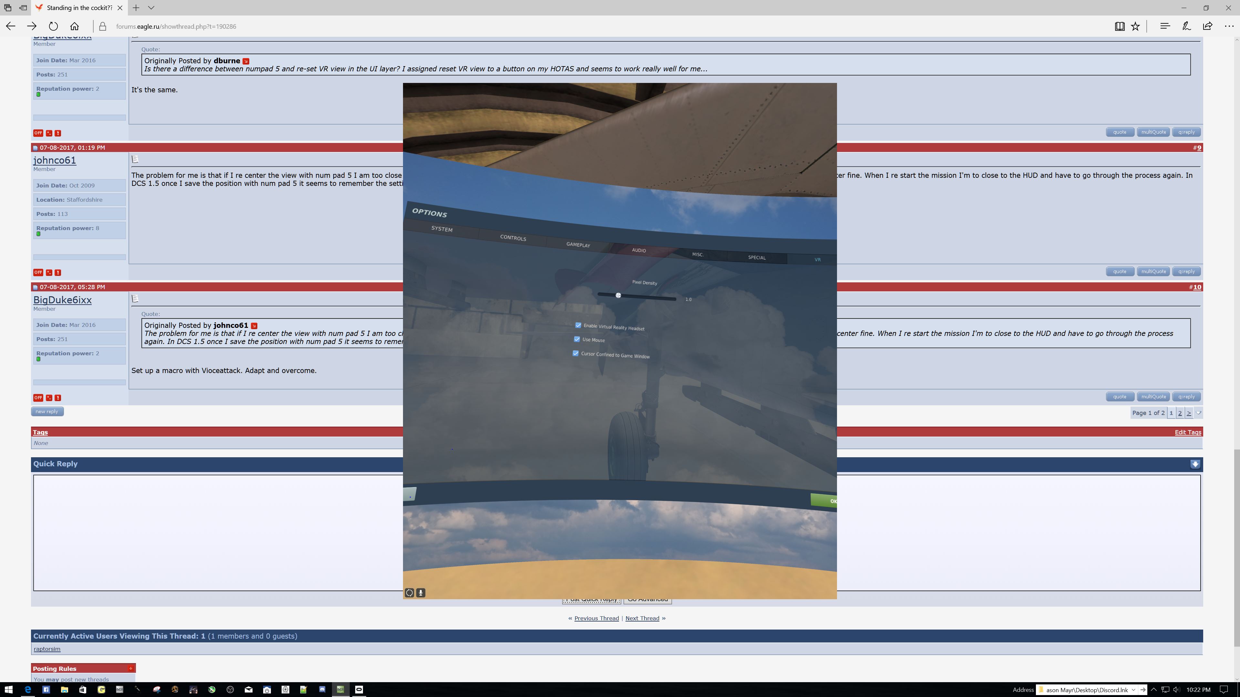Expand the page navigation dropdown arrow
1240x697 pixels.
click(x=1199, y=413)
